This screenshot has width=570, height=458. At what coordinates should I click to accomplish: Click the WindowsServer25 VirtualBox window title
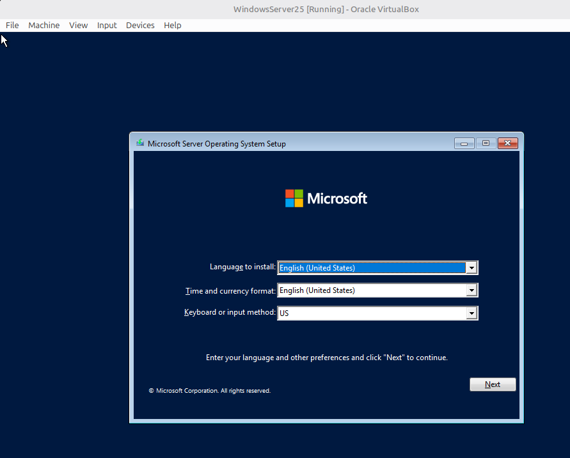coord(326,10)
